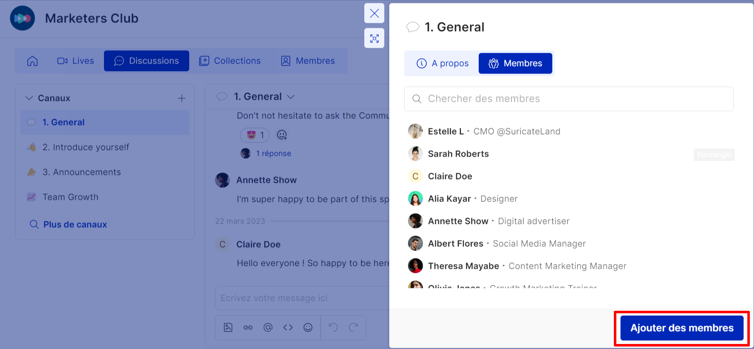Add a reaction to the message
The width and height of the screenshot is (754, 349).
click(x=282, y=135)
